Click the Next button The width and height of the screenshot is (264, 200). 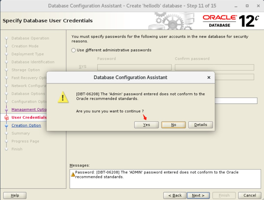[x=198, y=196]
